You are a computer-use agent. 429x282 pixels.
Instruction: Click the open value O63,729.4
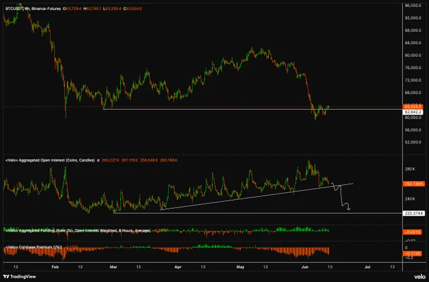pos(72,9)
